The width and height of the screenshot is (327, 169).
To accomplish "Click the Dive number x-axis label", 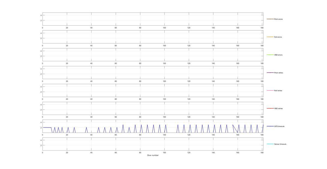I will tap(153, 155).
